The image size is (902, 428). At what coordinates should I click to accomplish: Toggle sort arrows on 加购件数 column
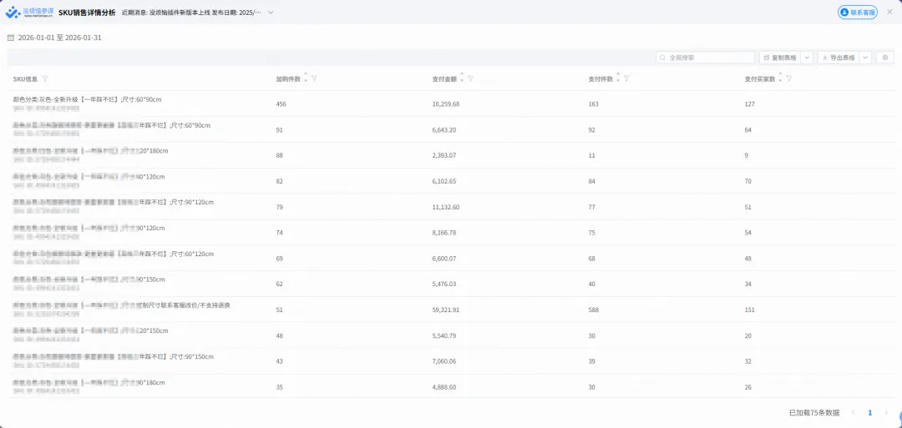306,78
